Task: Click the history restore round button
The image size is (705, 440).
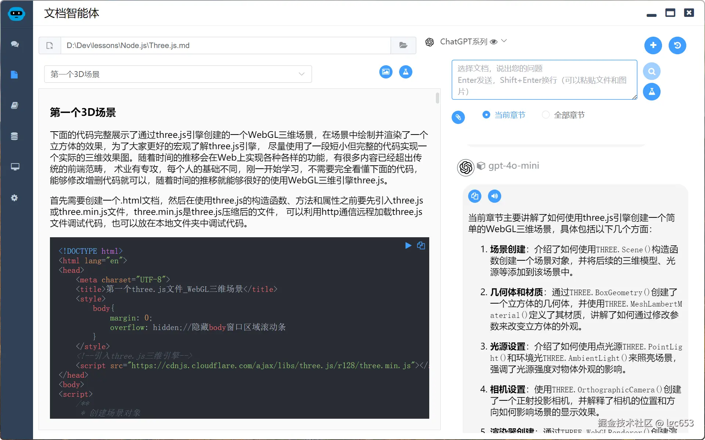Action: [677, 45]
